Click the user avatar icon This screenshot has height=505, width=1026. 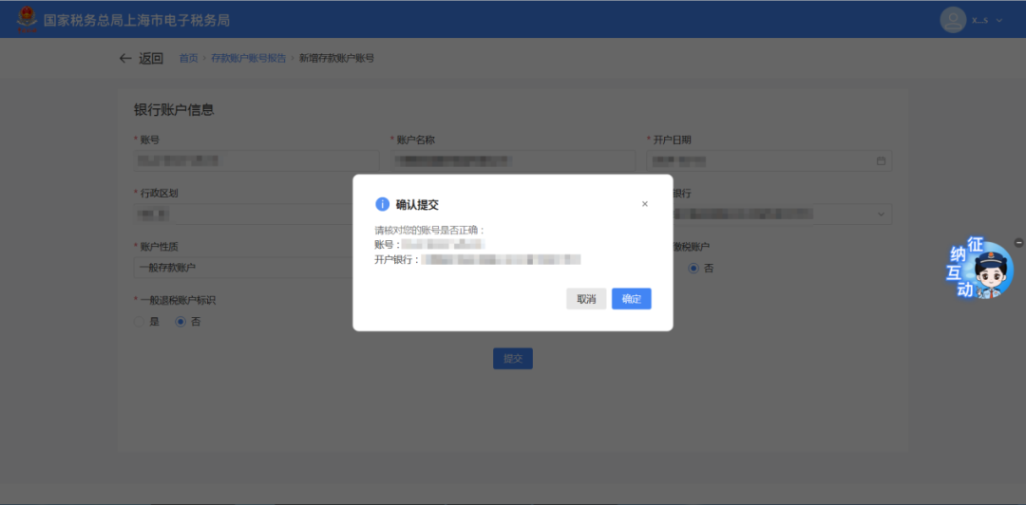pos(953,20)
